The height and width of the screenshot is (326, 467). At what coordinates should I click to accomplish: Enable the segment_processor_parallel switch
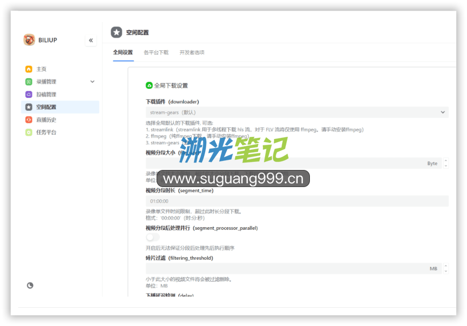152,237
